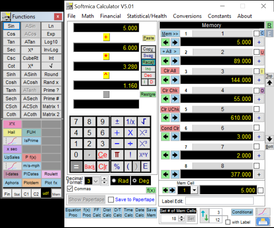Image resolution: width=274 pixels, height=228 pixels.
Task: Click the divide keypad button
Action: coord(130,144)
